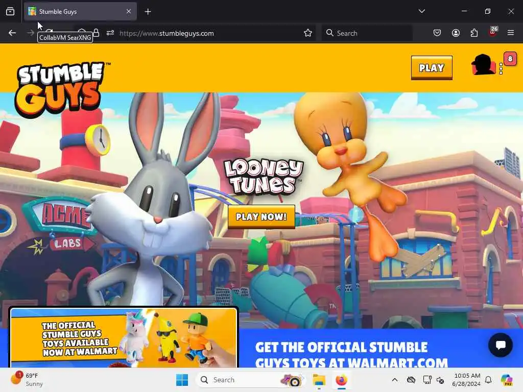
Task: Open the Extensions puzzle icon
Action: [x=474, y=33]
